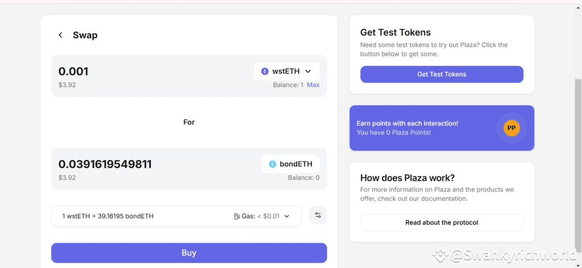
Task: Click the Balance: 0 label
Action: coord(304,178)
